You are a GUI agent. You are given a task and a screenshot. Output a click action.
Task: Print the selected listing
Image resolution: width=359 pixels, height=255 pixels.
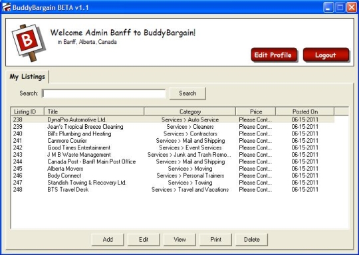(215, 240)
